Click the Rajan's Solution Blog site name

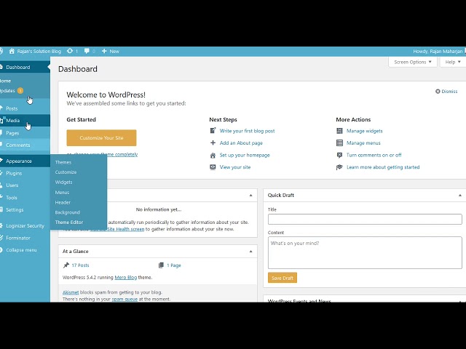(x=39, y=52)
